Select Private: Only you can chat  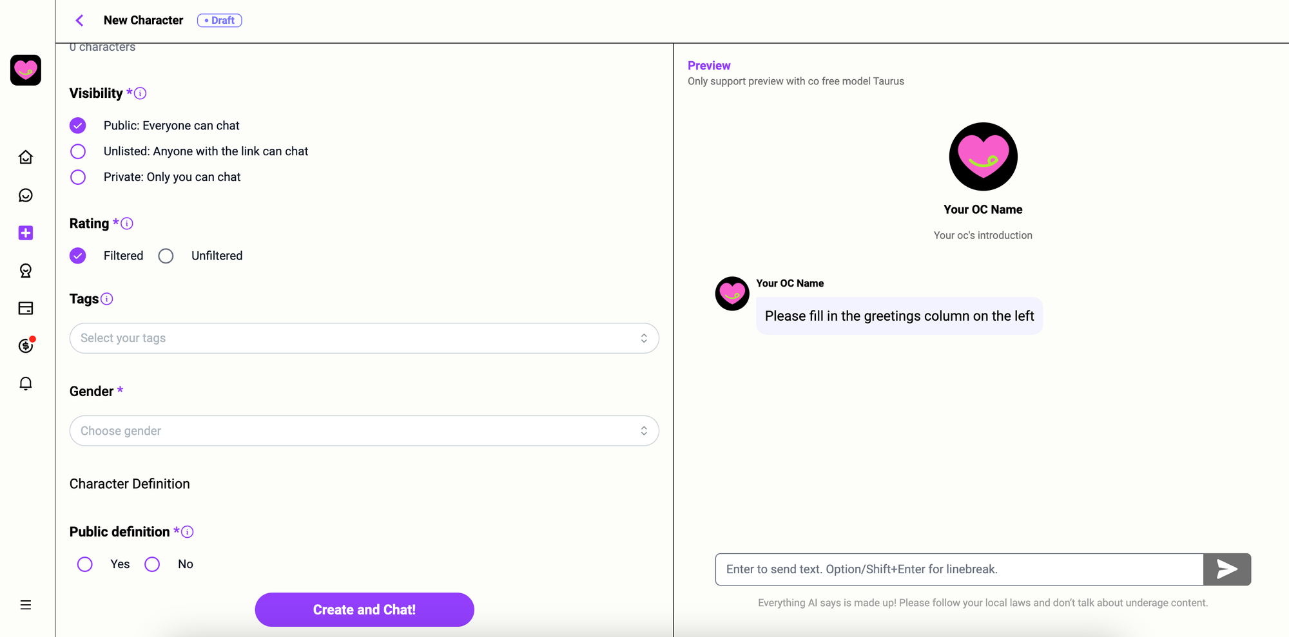click(x=78, y=177)
